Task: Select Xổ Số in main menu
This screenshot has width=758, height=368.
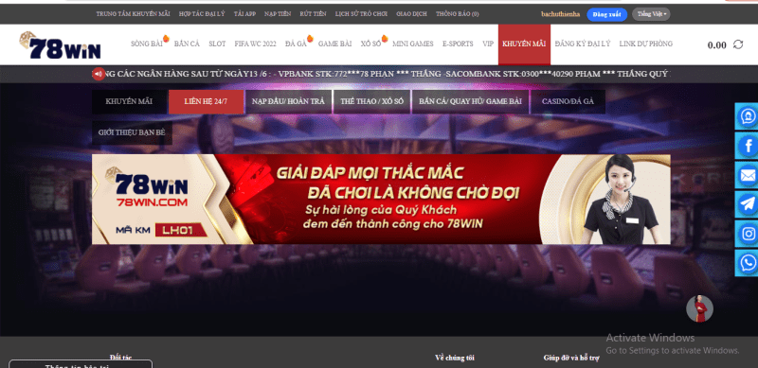Action: tap(370, 44)
